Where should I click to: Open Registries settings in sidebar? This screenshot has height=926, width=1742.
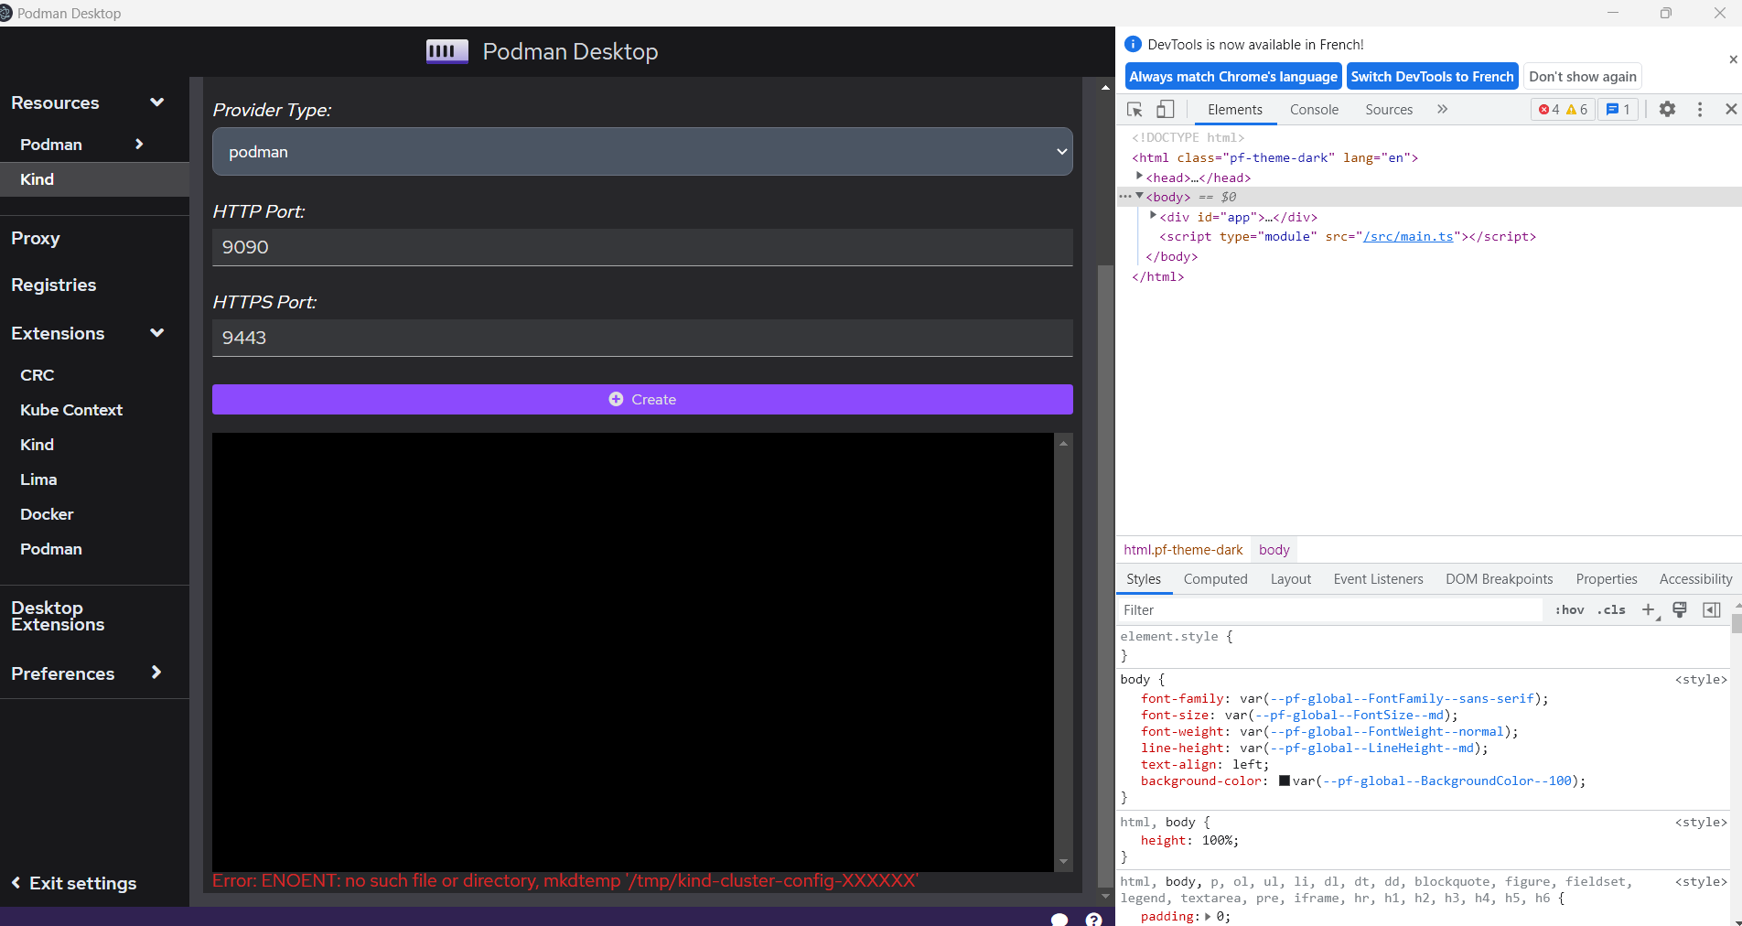pos(54,285)
